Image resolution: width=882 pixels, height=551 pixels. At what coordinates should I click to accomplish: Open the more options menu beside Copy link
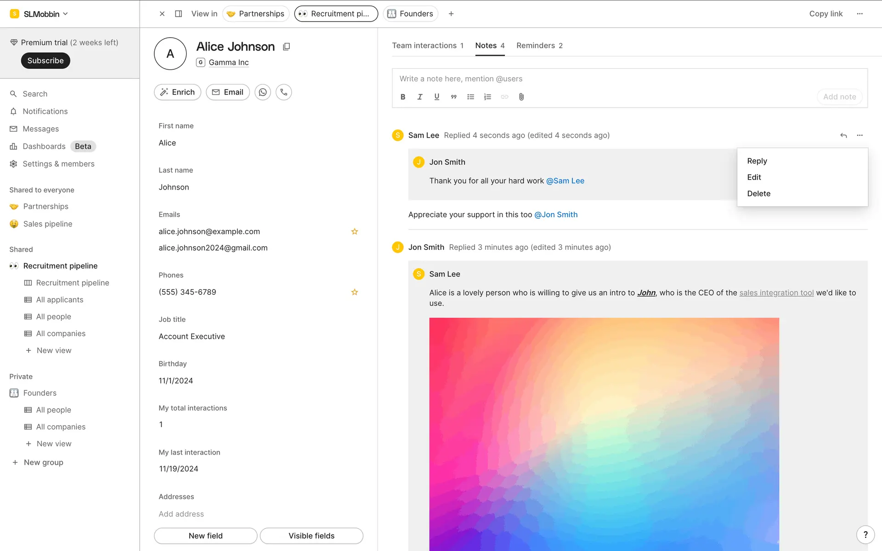(x=860, y=14)
